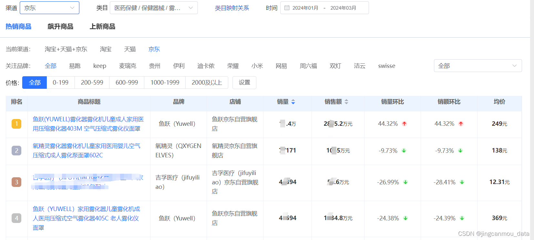The height and width of the screenshot is (240, 534).
Task: Click the 249元 average price cell
Action: click(x=499, y=124)
